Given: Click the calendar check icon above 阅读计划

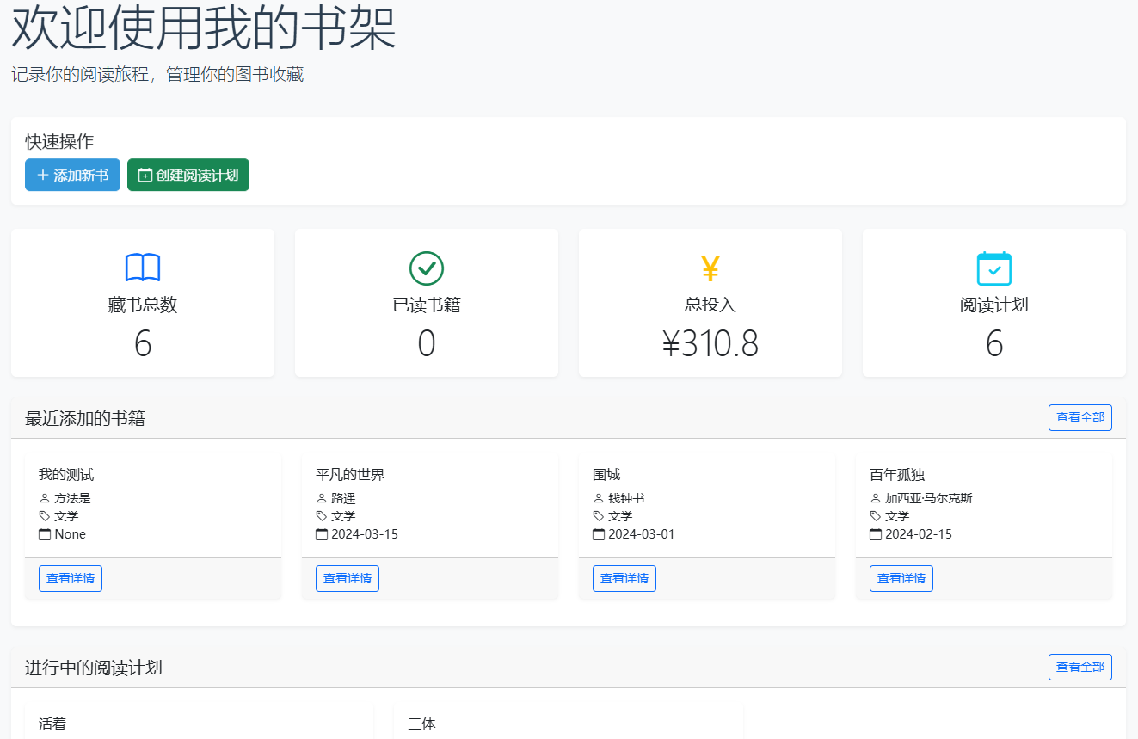Looking at the screenshot, I should (x=994, y=268).
